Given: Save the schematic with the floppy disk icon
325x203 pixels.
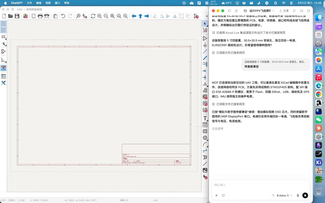Looking at the screenshot, I should tap(17, 16).
